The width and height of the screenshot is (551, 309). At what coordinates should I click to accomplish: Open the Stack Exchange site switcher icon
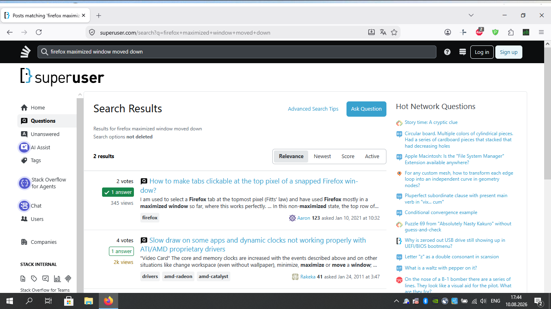point(463,52)
